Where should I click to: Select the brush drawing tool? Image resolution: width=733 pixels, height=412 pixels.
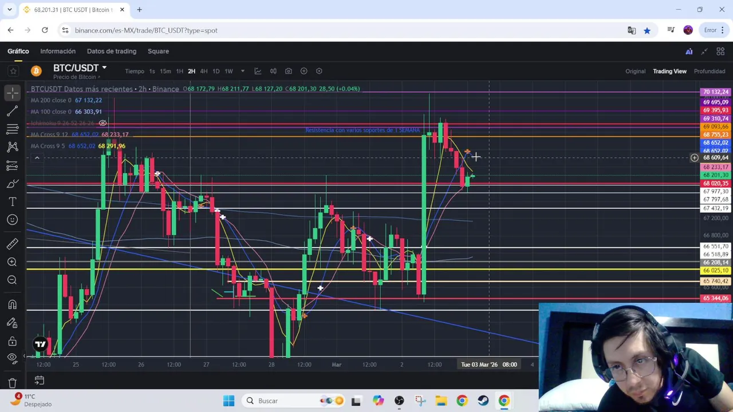click(x=13, y=184)
